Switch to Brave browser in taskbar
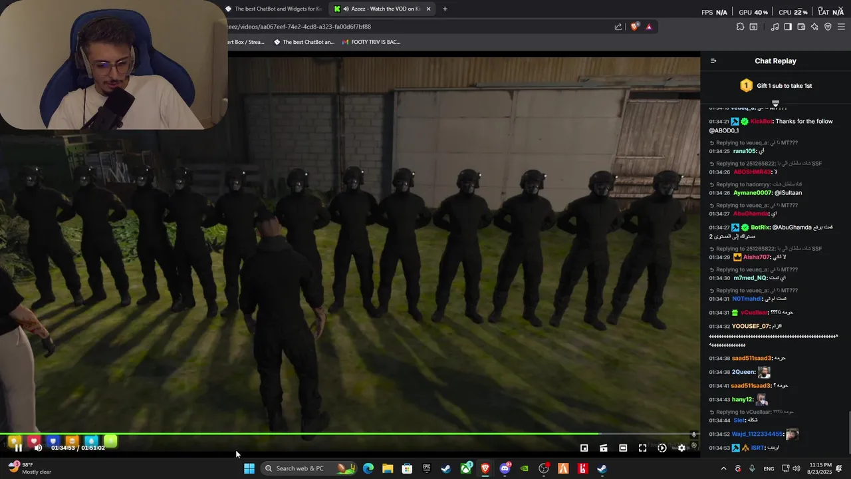 485,468
